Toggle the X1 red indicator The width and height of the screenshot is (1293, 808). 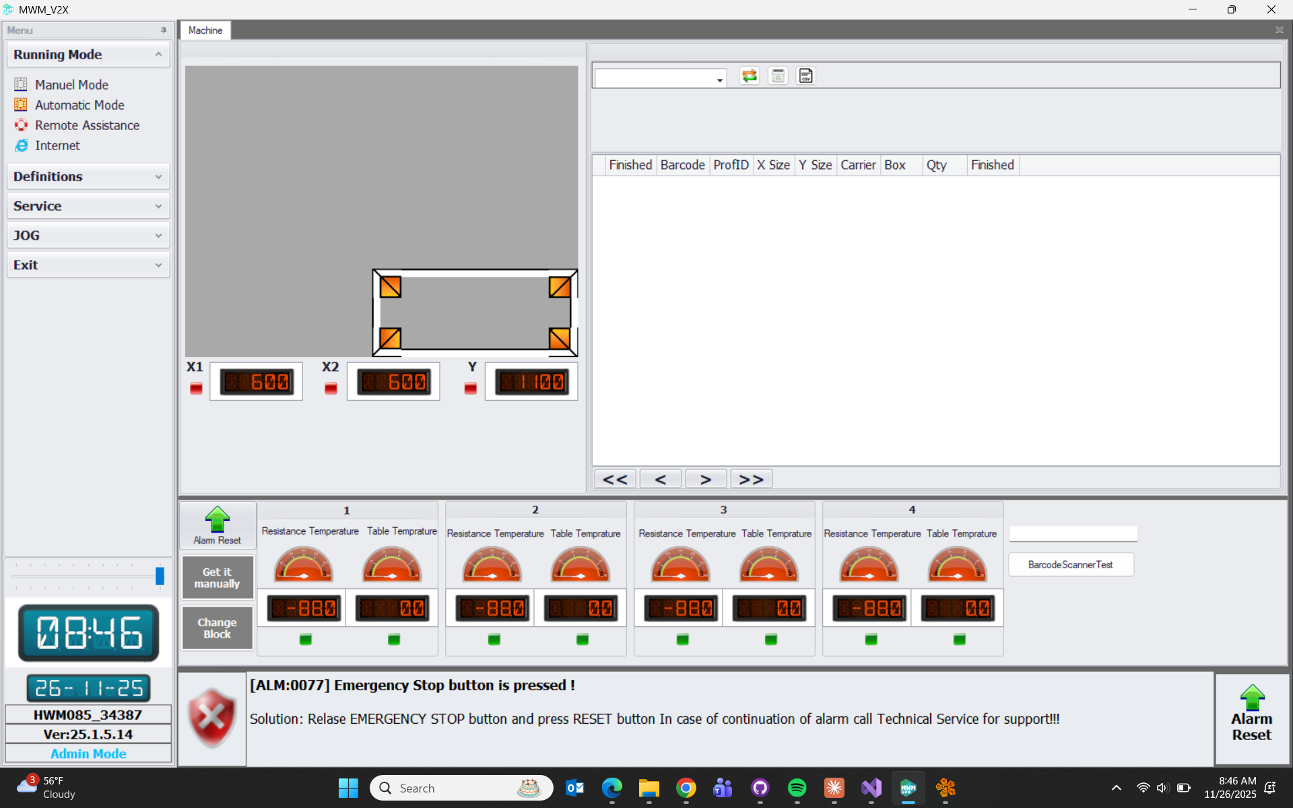pos(196,389)
